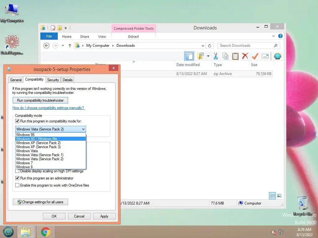Switch to the General tab in Properties

click(x=16, y=80)
